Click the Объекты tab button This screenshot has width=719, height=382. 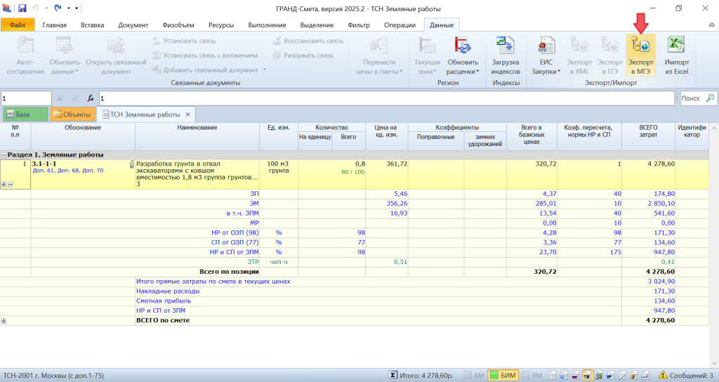pos(72,114)
